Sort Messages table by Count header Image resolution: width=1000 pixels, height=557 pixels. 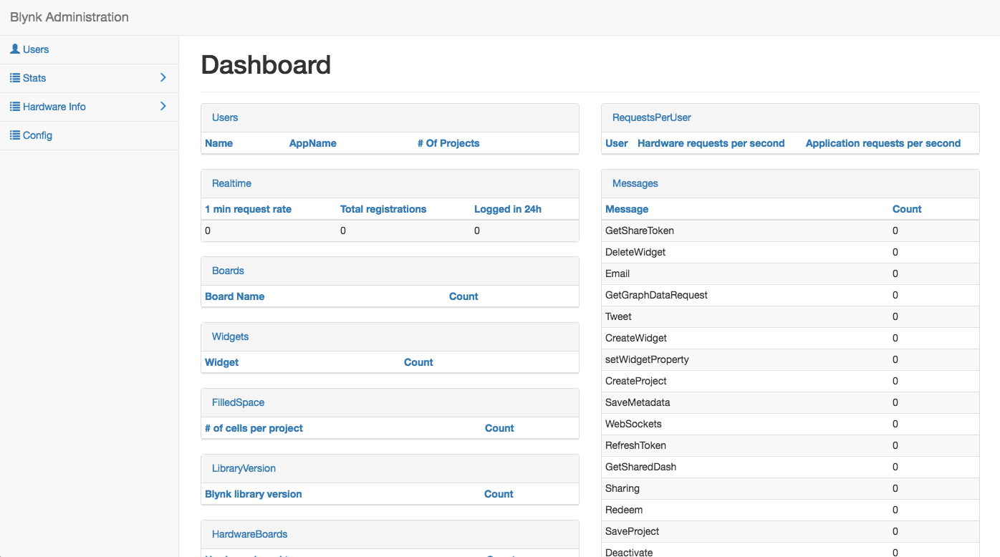(907, 209)
